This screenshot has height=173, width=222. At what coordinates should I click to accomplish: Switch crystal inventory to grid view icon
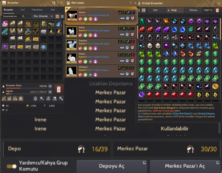144,10
